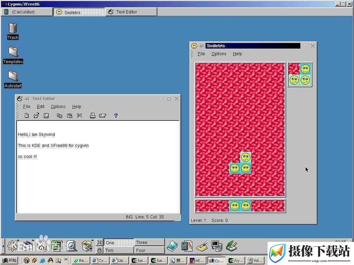The image size is (354, 265).
Task: Open the Vol... taskbar button
Action: click(x=255, y=261)
